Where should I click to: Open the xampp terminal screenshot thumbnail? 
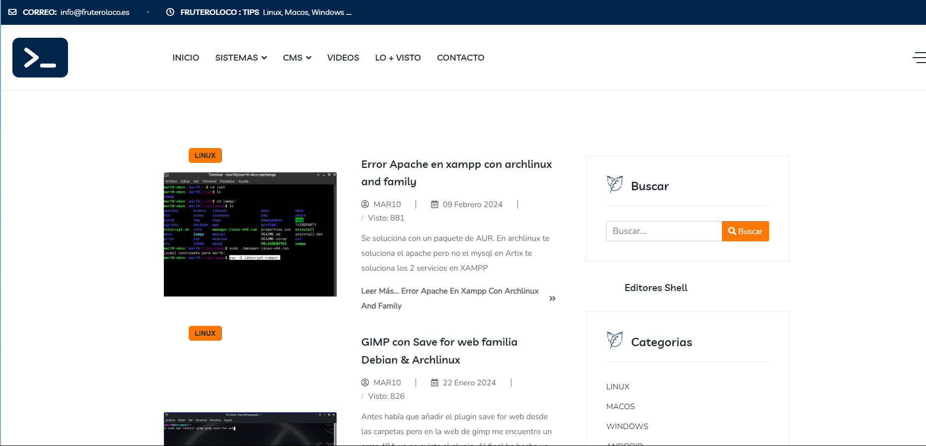click(x=250, y=234)
